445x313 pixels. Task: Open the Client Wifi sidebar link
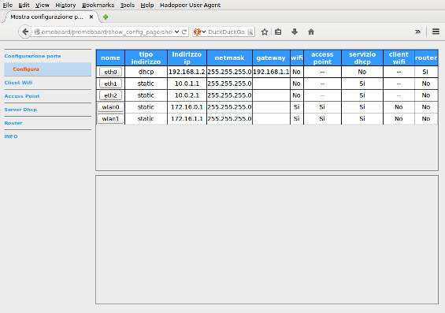(18, 83)
